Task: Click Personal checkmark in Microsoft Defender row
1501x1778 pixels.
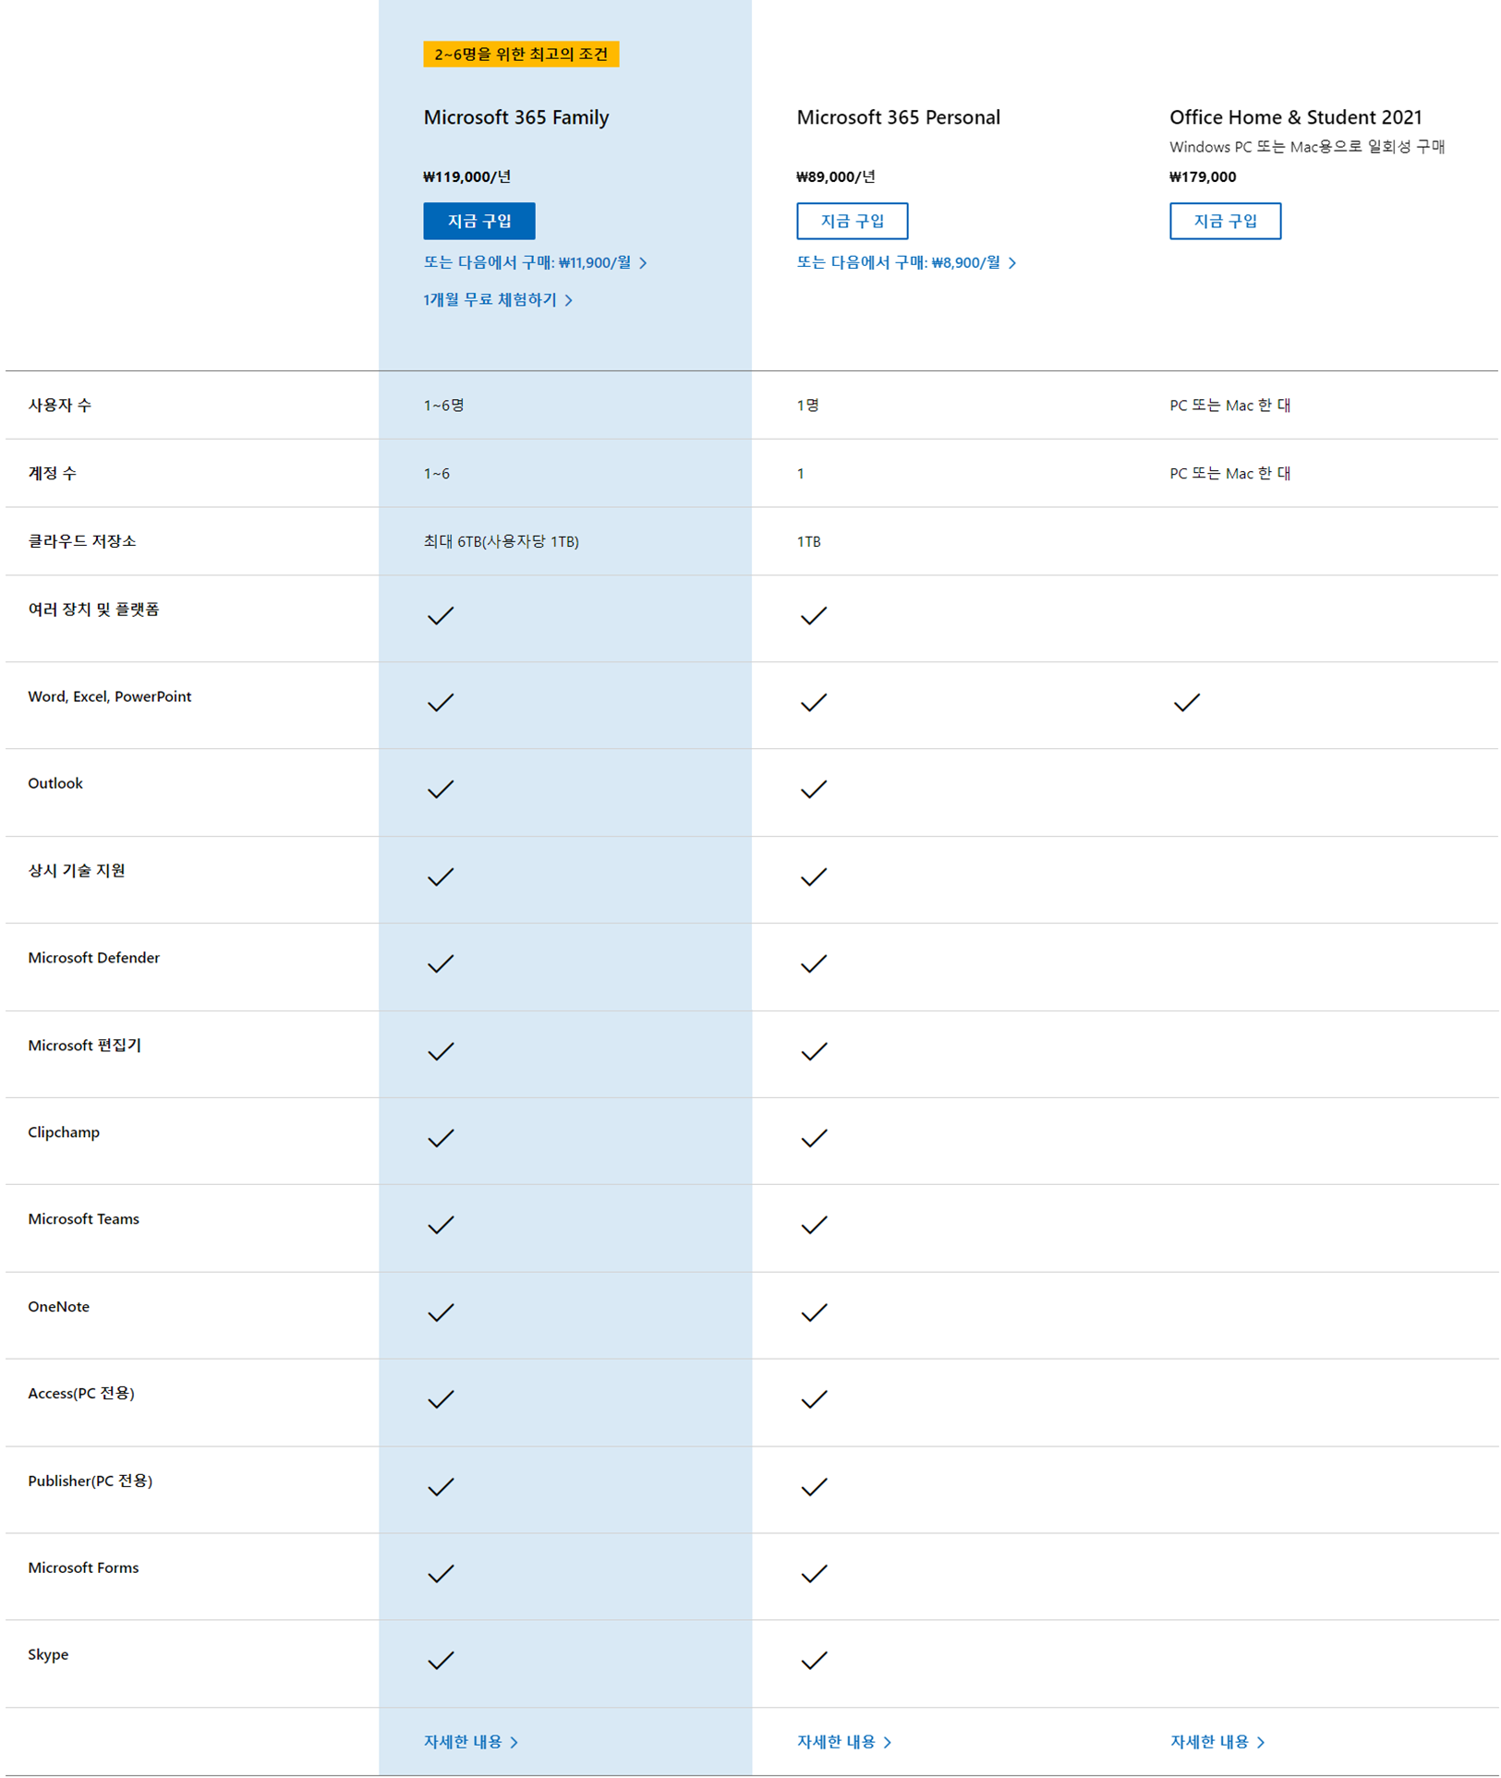Action: tap(814, 964)
